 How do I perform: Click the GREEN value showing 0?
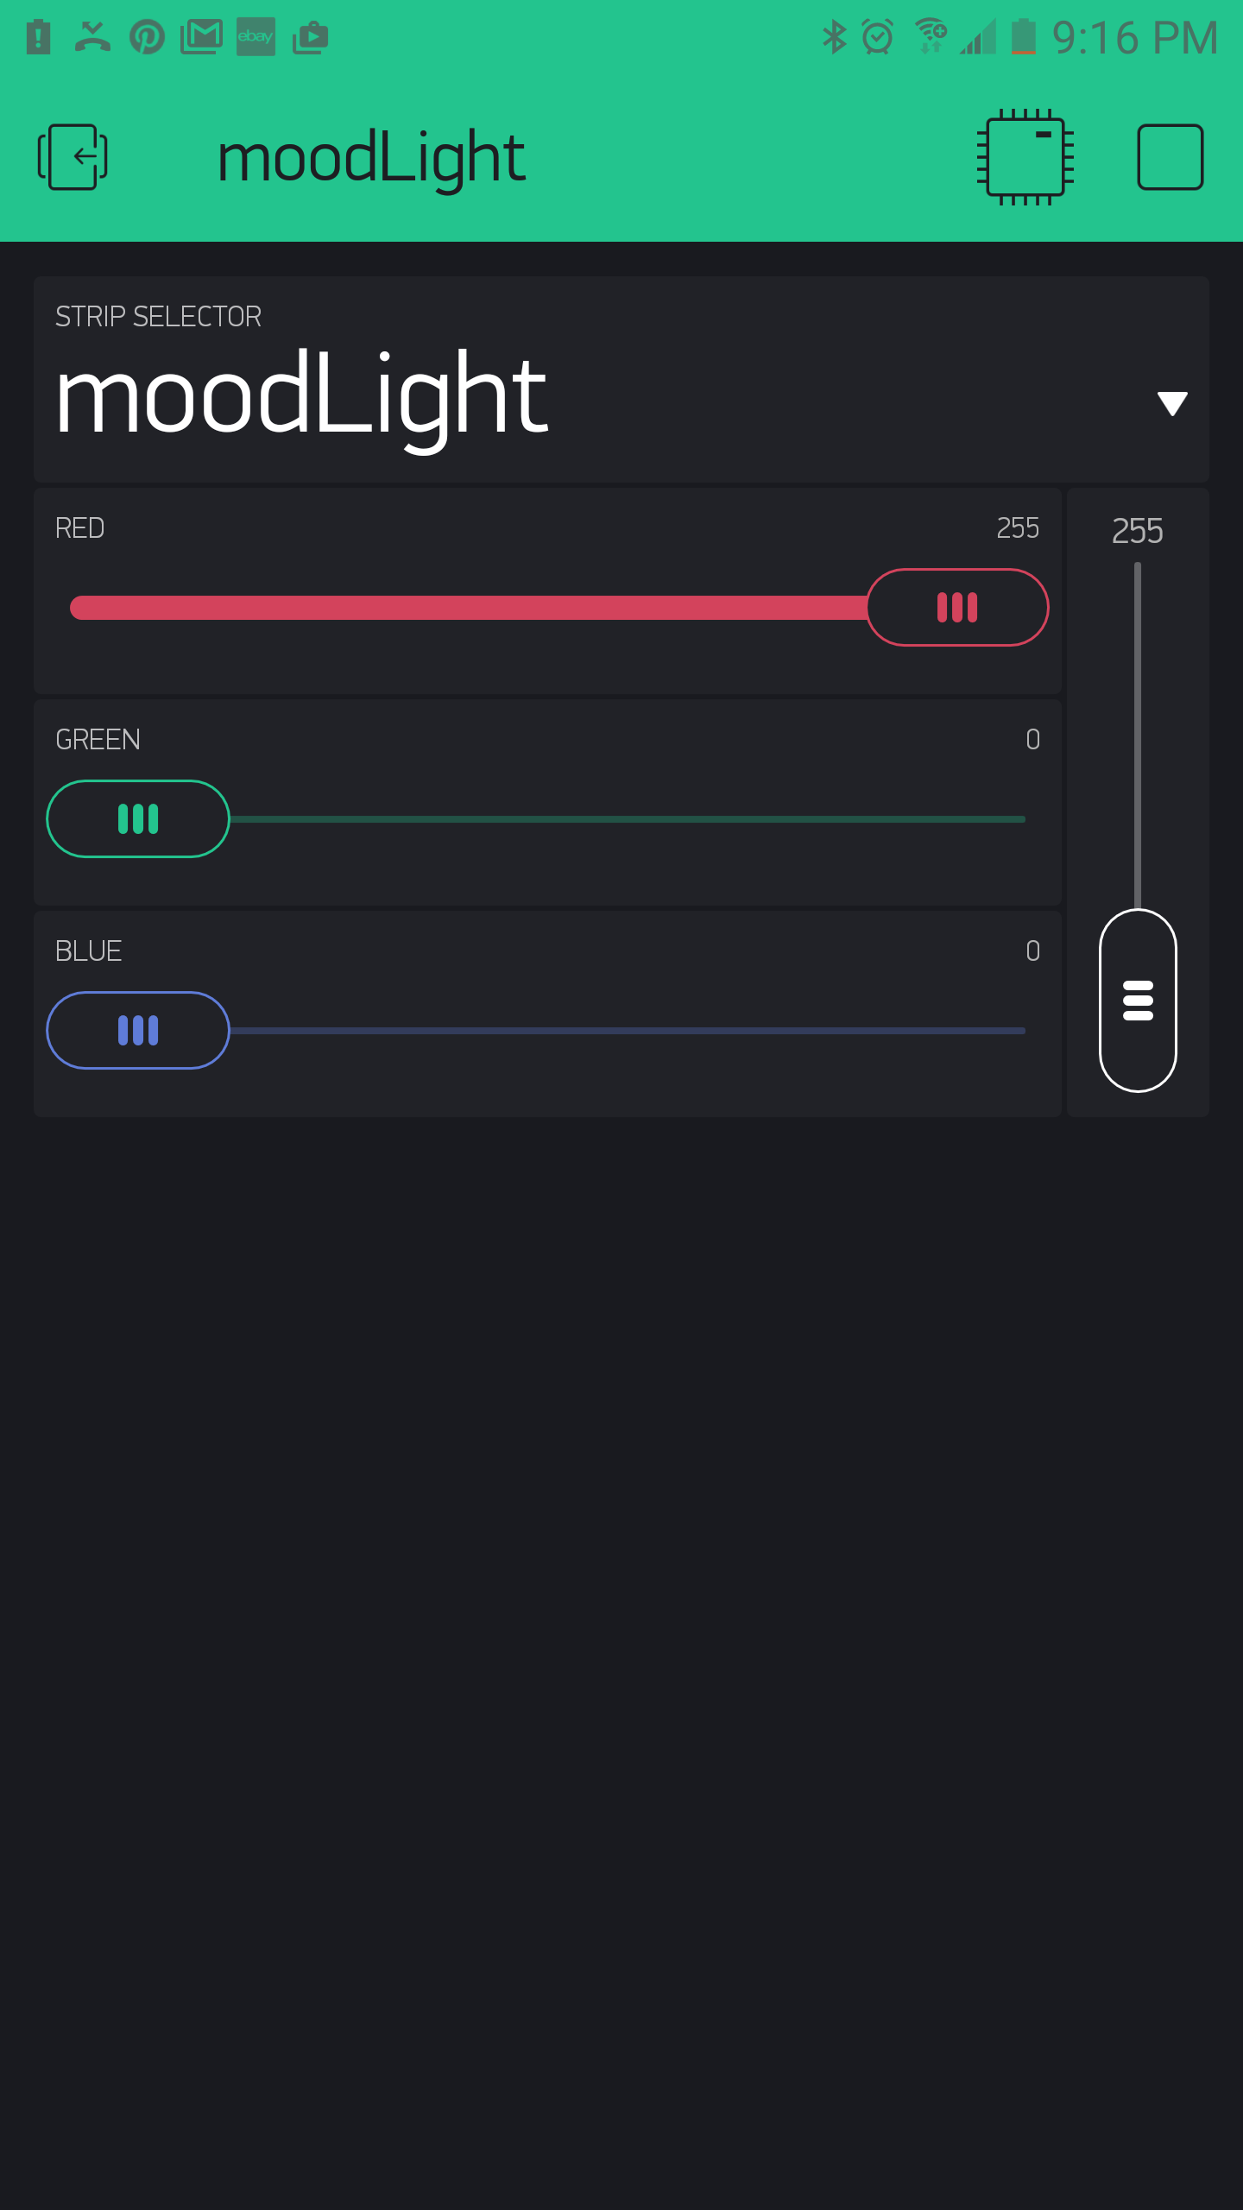click(1032, 740)
